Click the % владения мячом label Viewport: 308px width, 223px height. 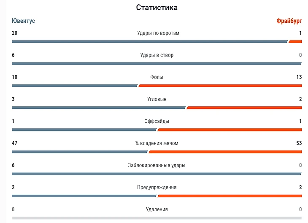pyautogui.click(x=157, y=143)
